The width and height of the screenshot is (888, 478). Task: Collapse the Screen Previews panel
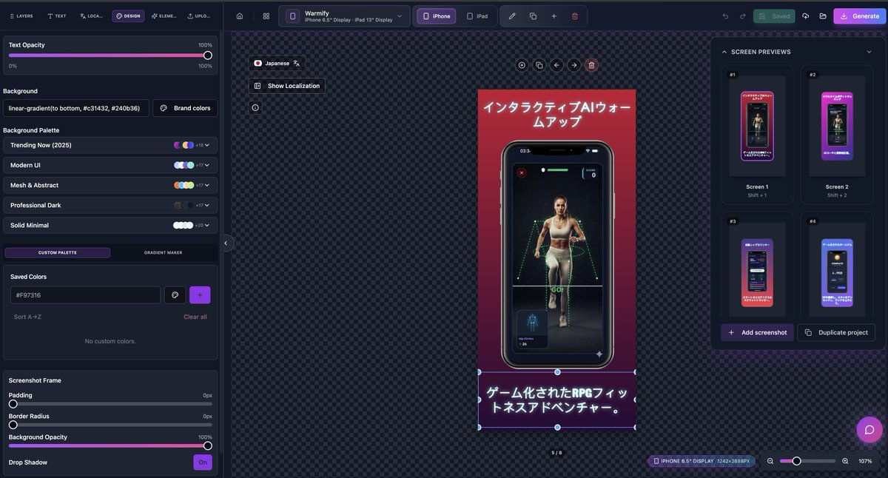coord(869,52)
